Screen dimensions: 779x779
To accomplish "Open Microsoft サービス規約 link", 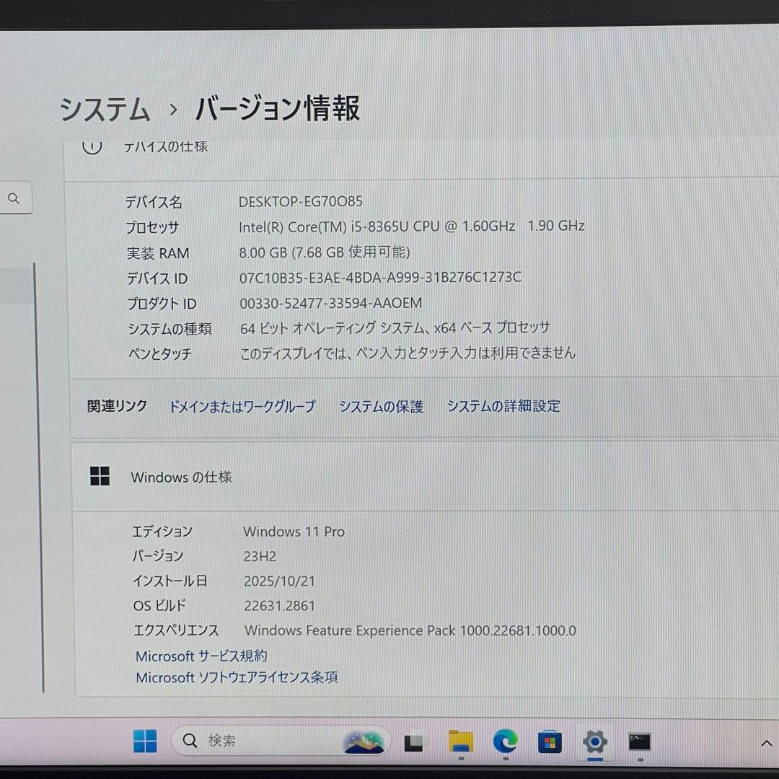I will 201,656.
